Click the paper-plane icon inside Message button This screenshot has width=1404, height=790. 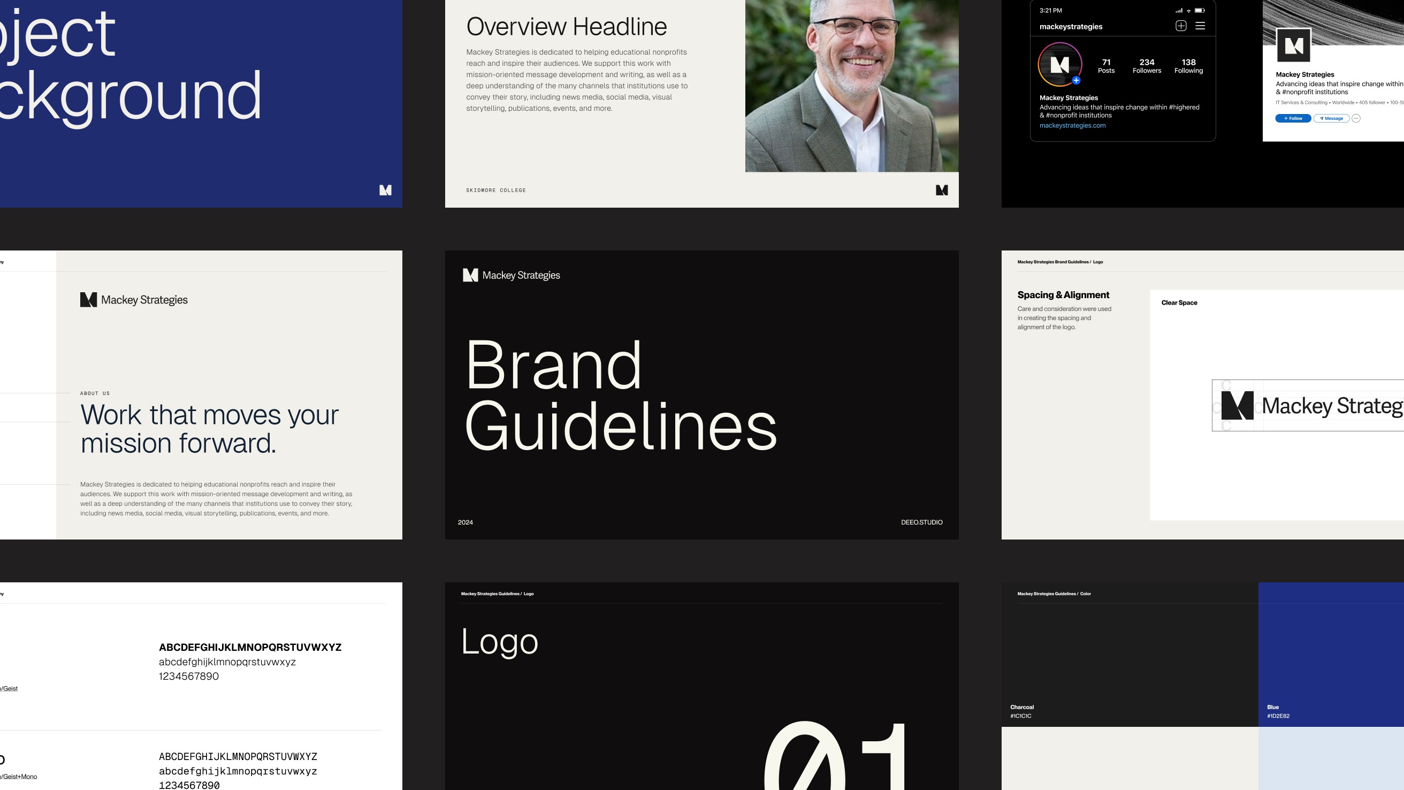coord(1323,118)
